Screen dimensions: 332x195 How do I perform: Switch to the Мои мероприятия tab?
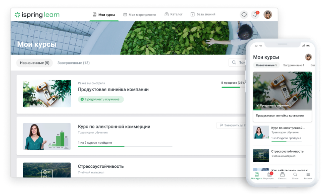pos(139,15)
